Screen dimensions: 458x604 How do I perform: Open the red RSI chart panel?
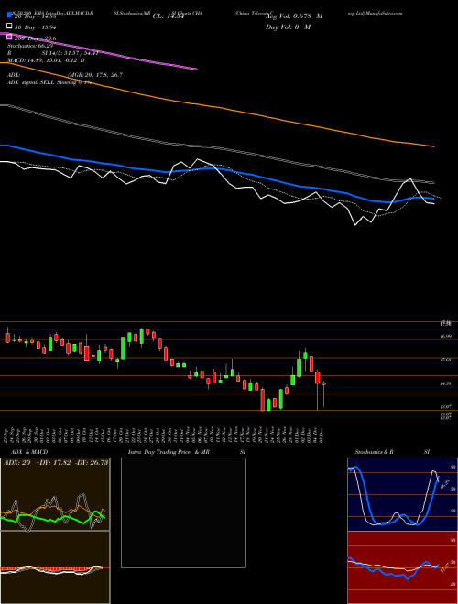tap(402, 567)
